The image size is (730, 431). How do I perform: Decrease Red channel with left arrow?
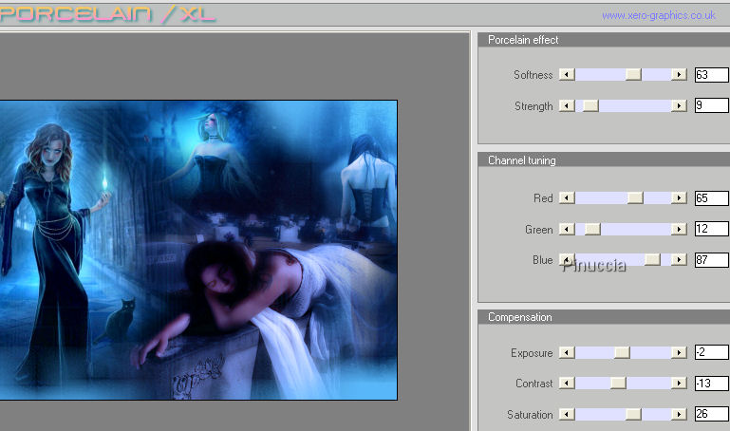(567, 197)
